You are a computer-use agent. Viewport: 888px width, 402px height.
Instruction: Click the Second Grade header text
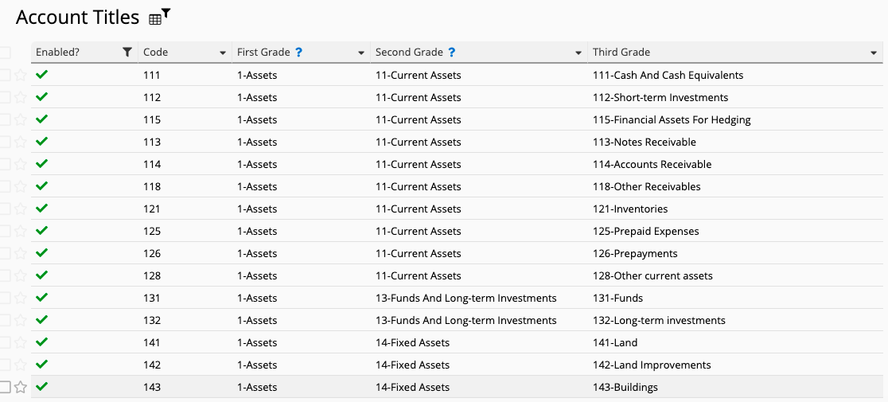(409, 52)
